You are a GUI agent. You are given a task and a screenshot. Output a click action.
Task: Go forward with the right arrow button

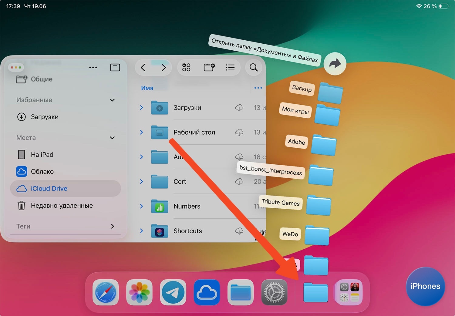[x=163, y=67]
